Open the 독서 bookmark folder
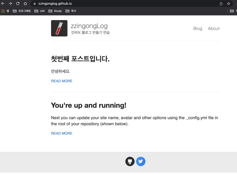The height and width of the screenshot is (175, 237). 71,11
